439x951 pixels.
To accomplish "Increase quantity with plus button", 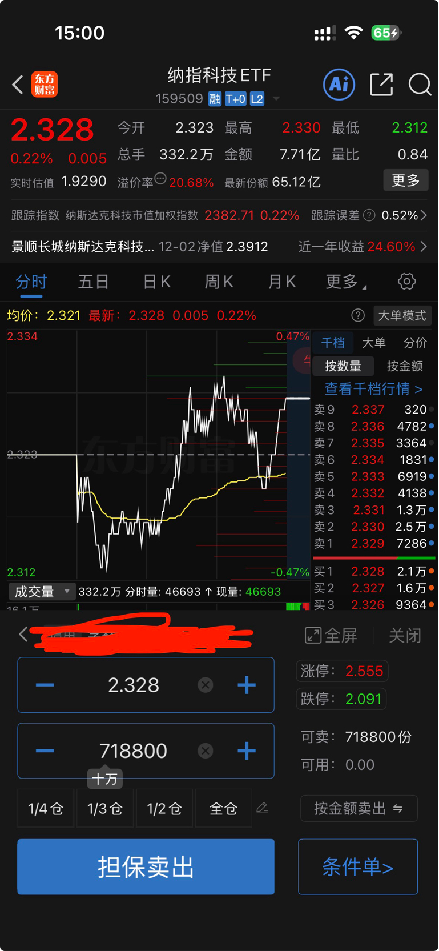I will 247,751.
